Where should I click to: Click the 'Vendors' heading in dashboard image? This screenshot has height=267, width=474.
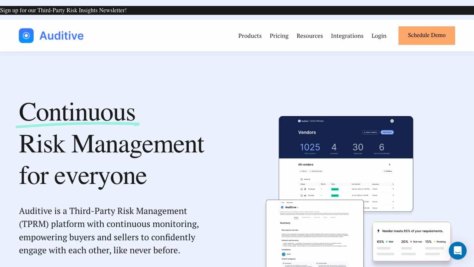[307, 132]
